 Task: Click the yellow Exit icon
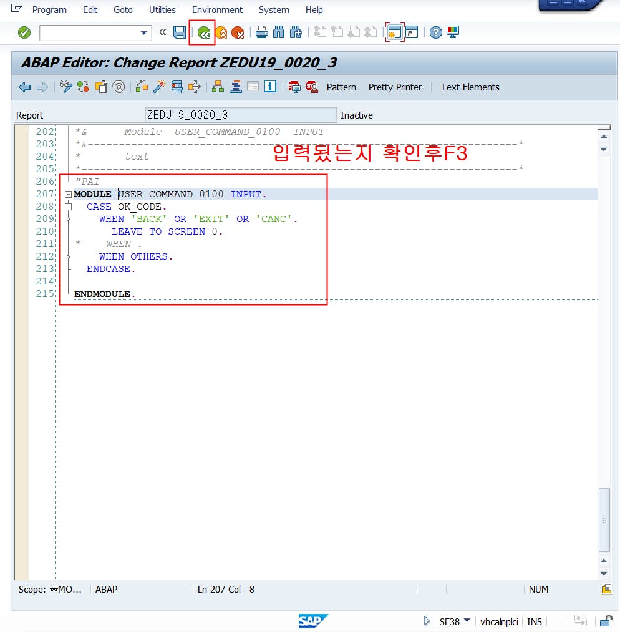[x=221, y=32]
